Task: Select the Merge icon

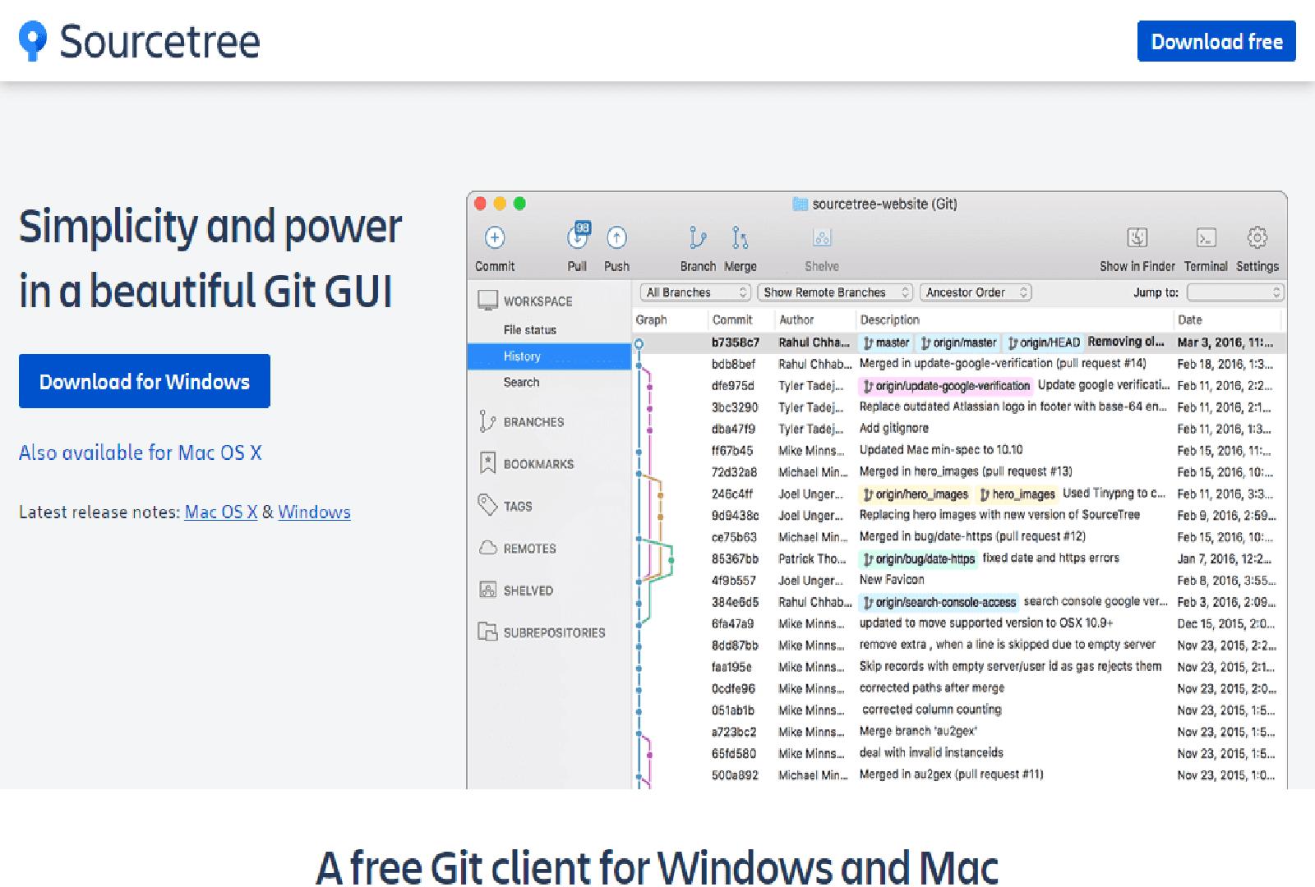Action: tap(739, 240)
